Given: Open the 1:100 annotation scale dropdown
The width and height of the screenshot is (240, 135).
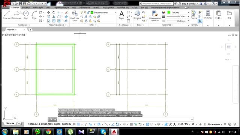Looking at the screenshot, I should pyautogui.click(x=184, y=124).
